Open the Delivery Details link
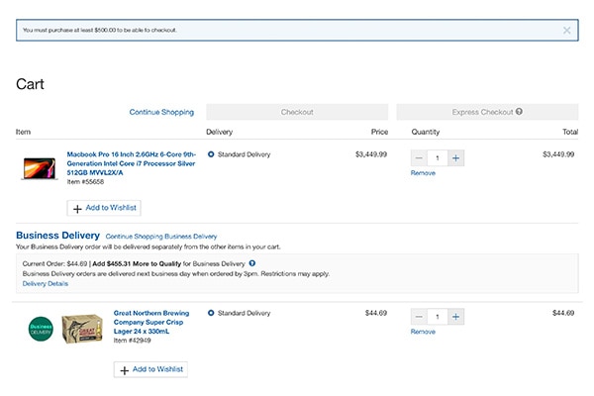Image resolution: width=594 pixels, height=396 pixels. click(46, 283)
